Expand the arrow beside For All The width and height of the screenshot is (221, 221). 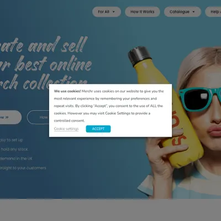pos(114,12)
